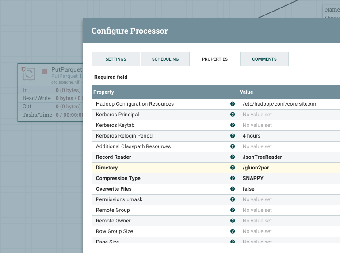Screen dimensions: 340x253
Task: Click help icon beside Compression Type
Action: coord(233,178)
